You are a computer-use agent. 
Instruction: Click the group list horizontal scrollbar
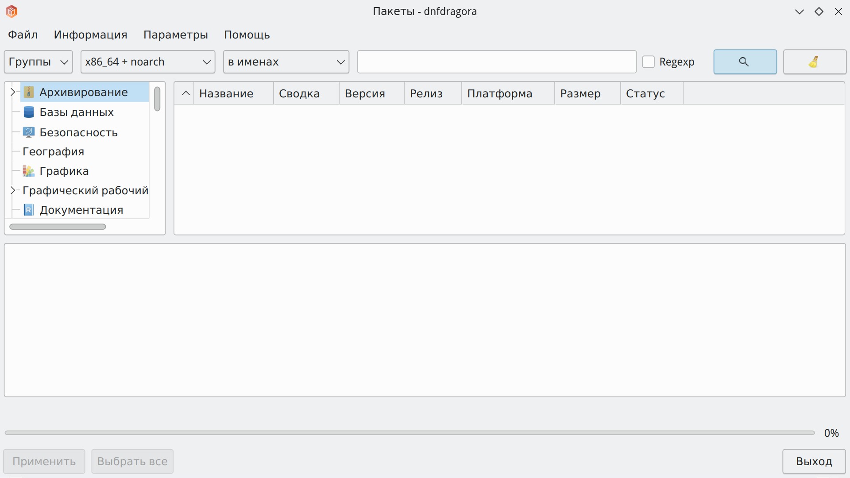[x=58, y=227]
